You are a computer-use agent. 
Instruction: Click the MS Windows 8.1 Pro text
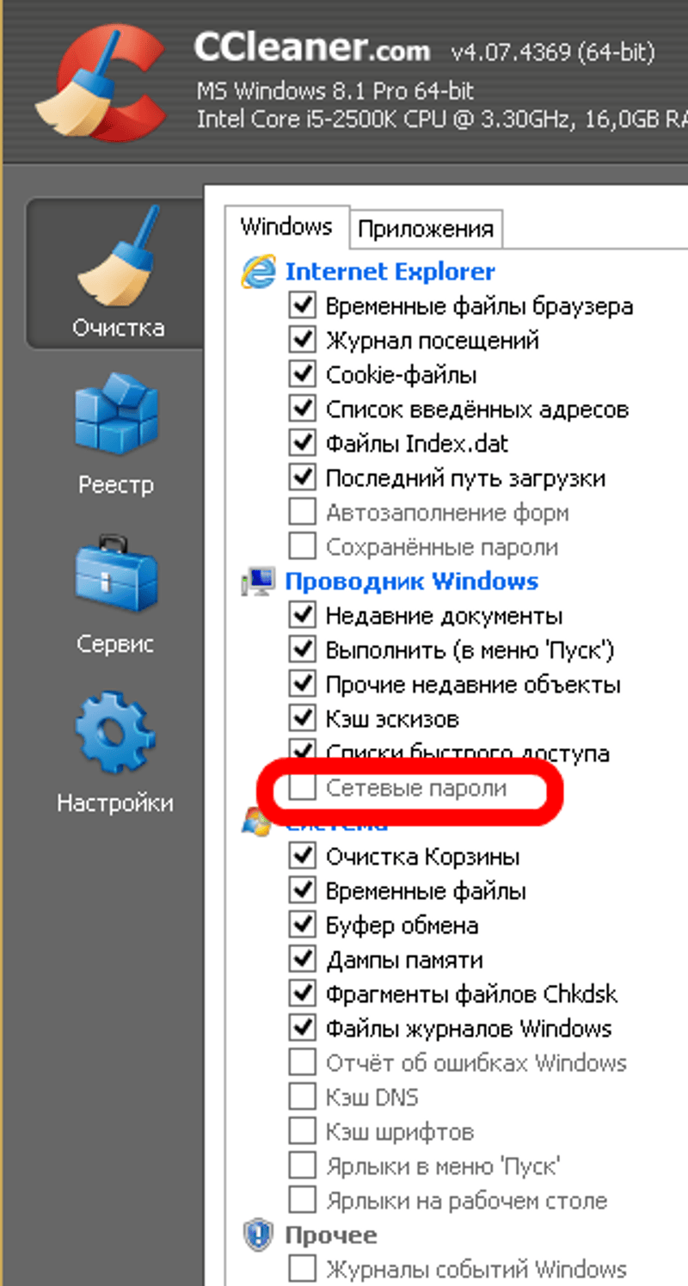pos(335,91)
